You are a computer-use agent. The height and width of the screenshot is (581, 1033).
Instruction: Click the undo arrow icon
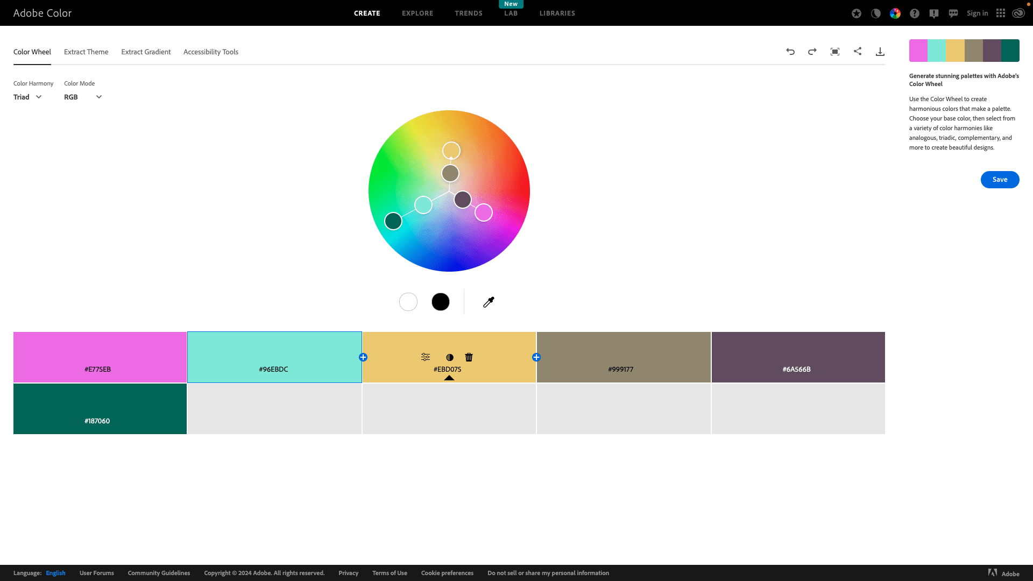click(x=790, y=52)
